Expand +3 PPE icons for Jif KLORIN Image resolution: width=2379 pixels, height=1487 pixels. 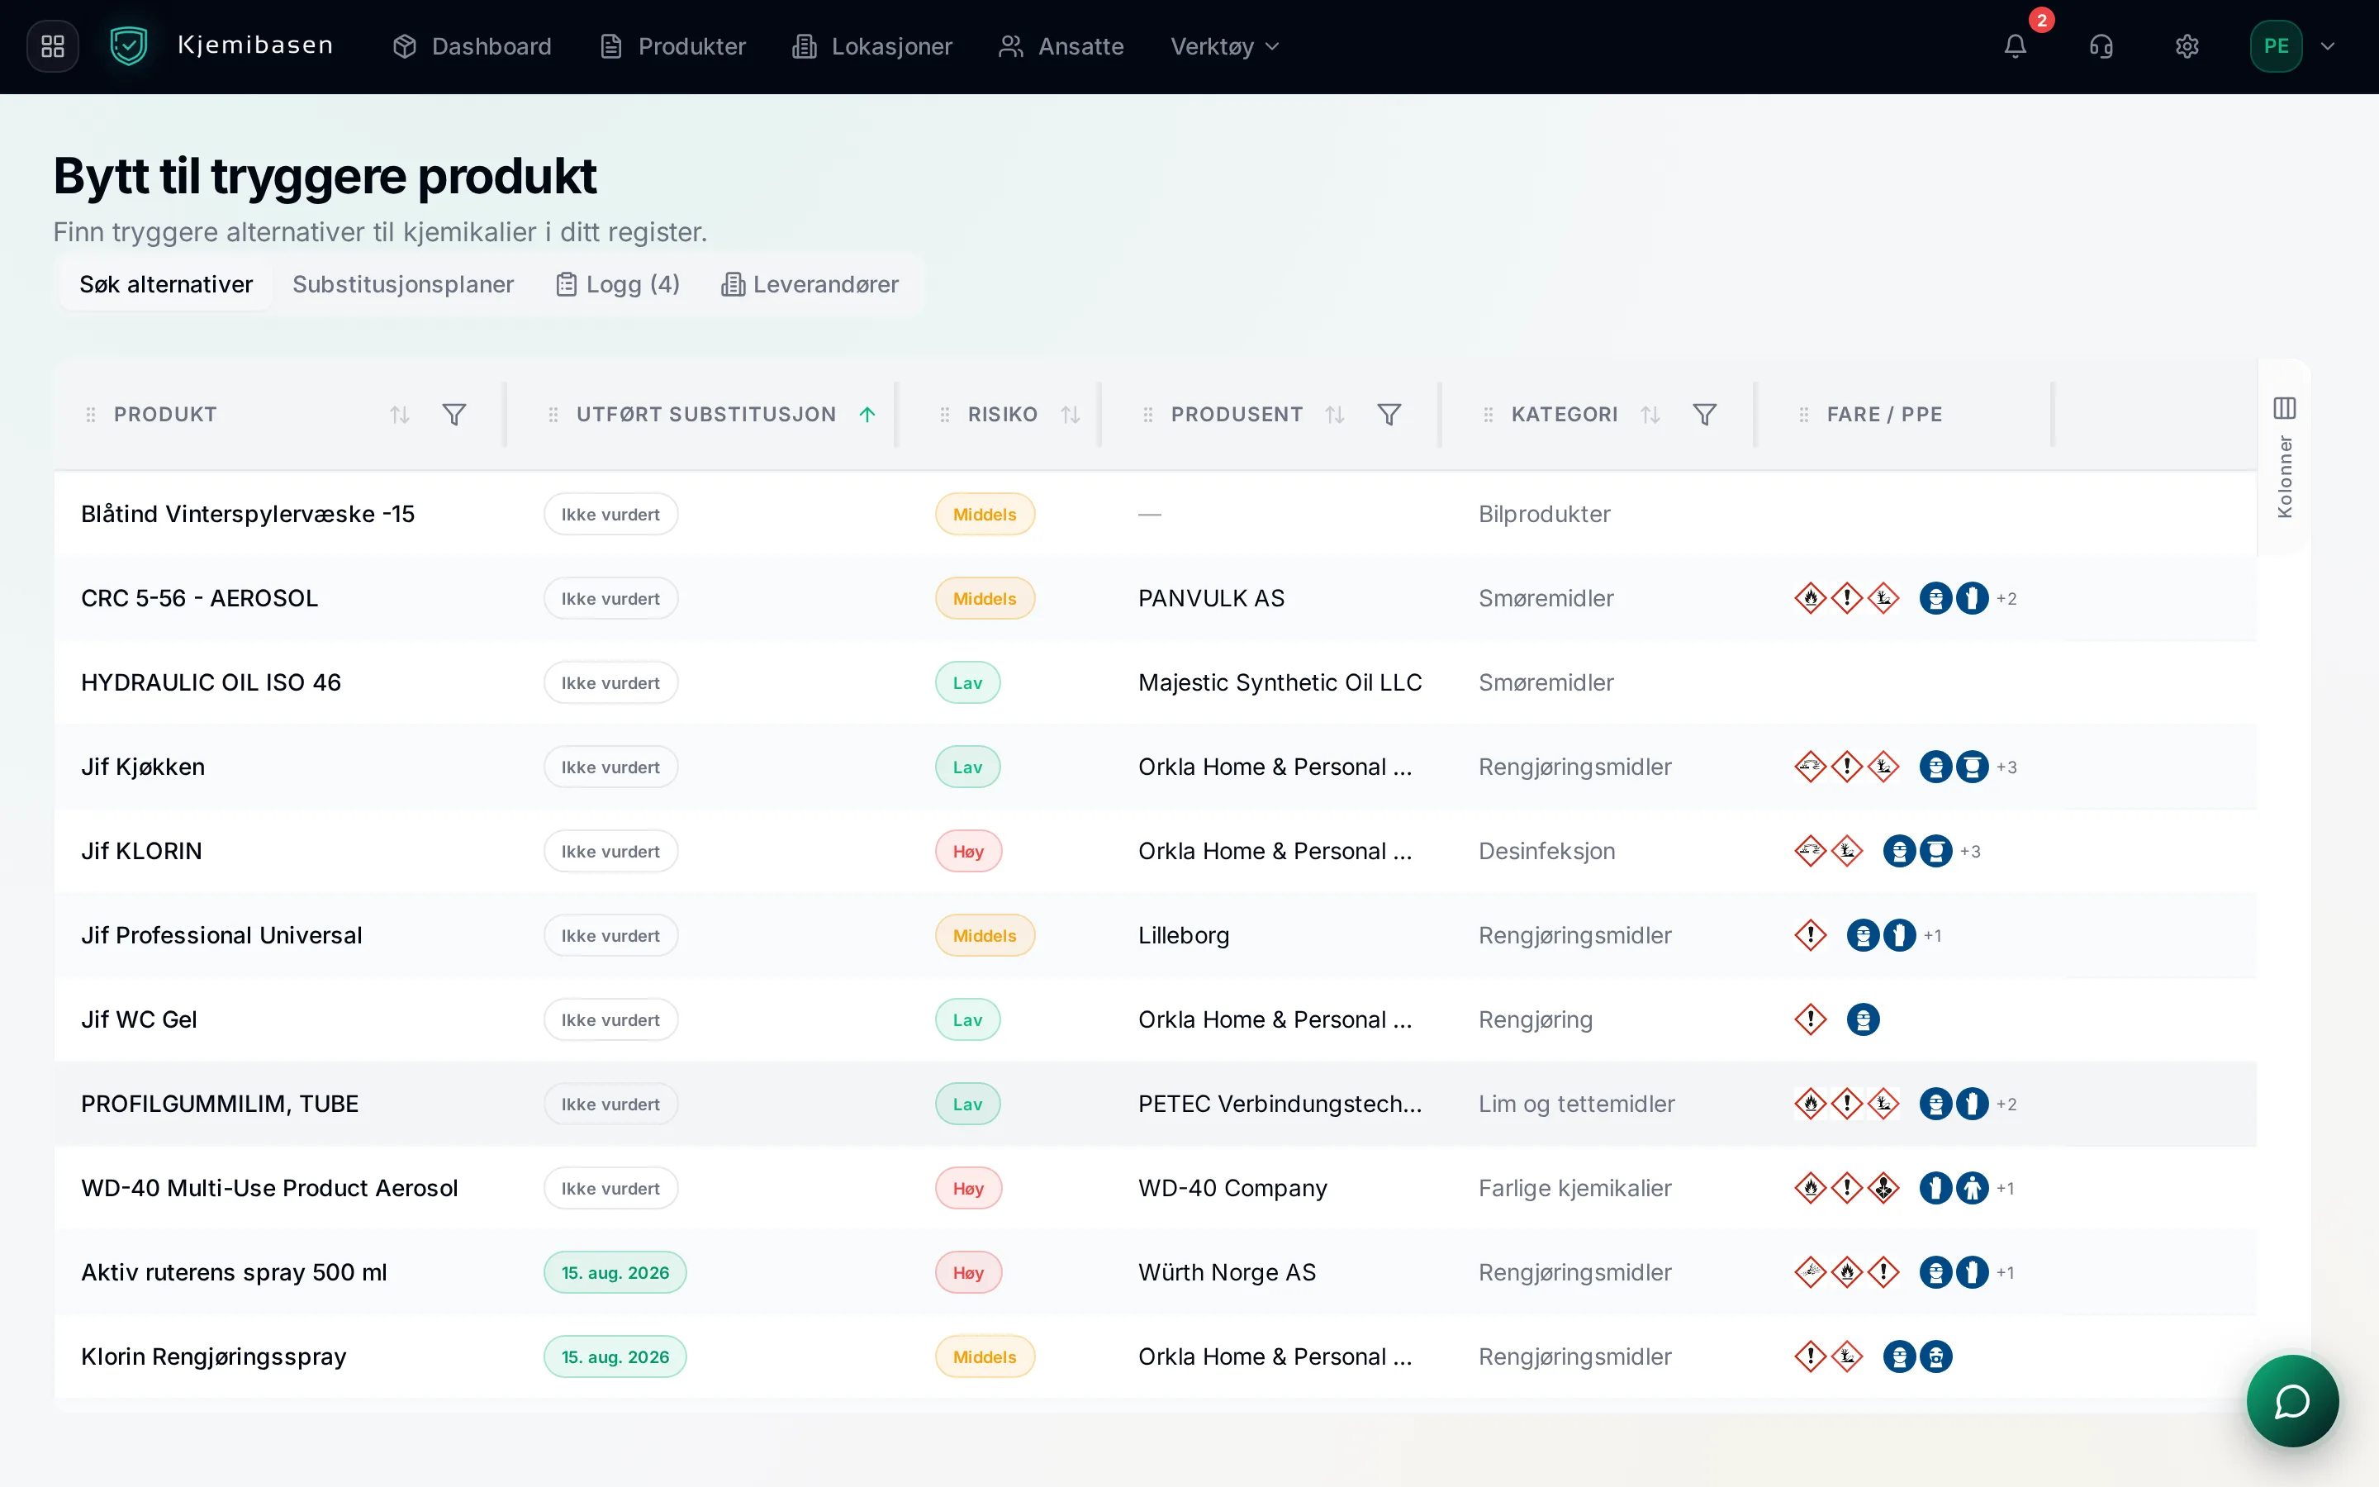tap(1970, 852)
